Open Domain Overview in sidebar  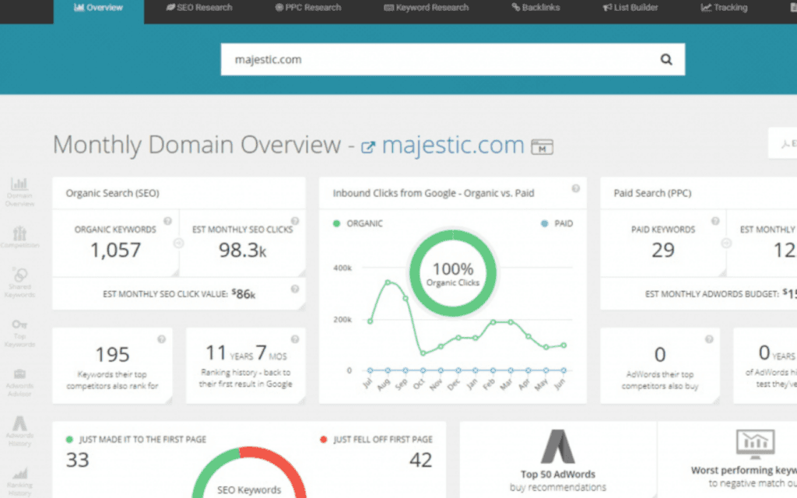tap(19, 192)
